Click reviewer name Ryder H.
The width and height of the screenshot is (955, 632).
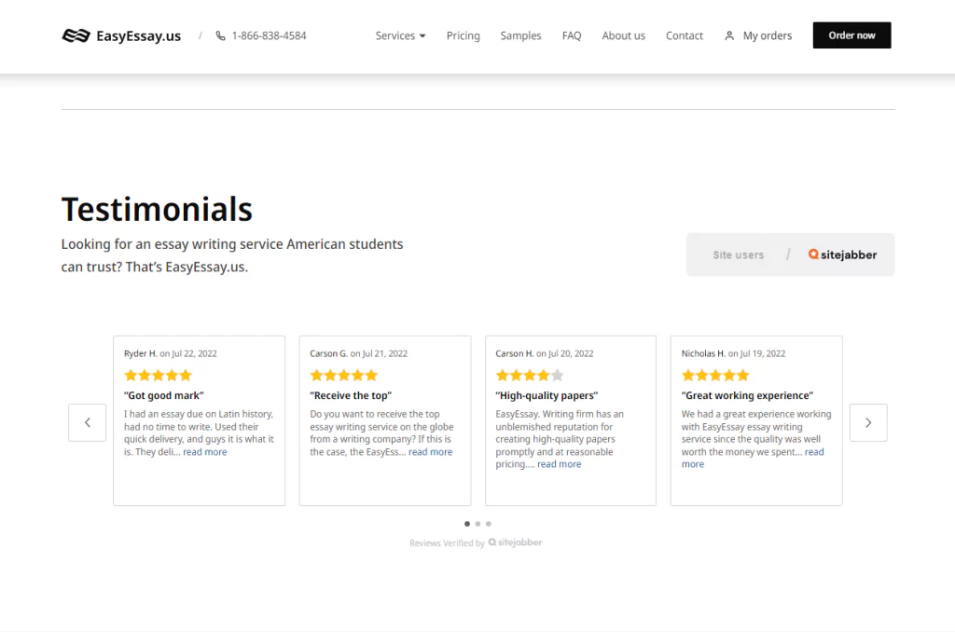point(141,353)
